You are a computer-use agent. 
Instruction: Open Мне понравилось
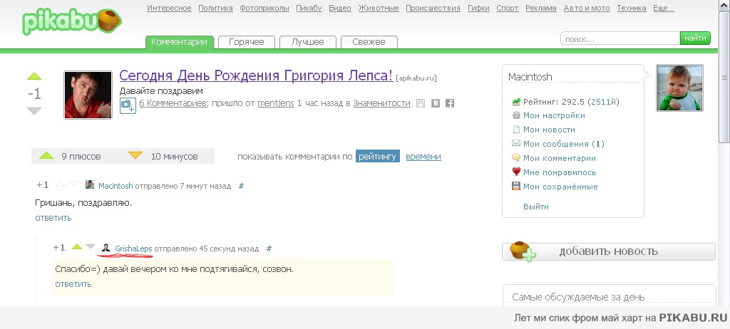click(x=560, y=172)
